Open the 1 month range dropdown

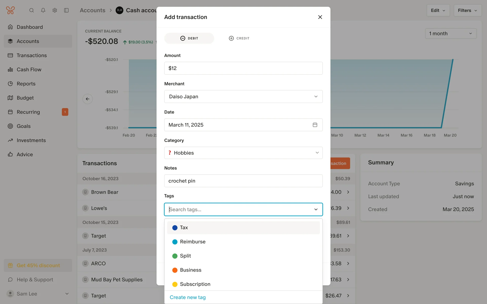click(x=450, y=33)
